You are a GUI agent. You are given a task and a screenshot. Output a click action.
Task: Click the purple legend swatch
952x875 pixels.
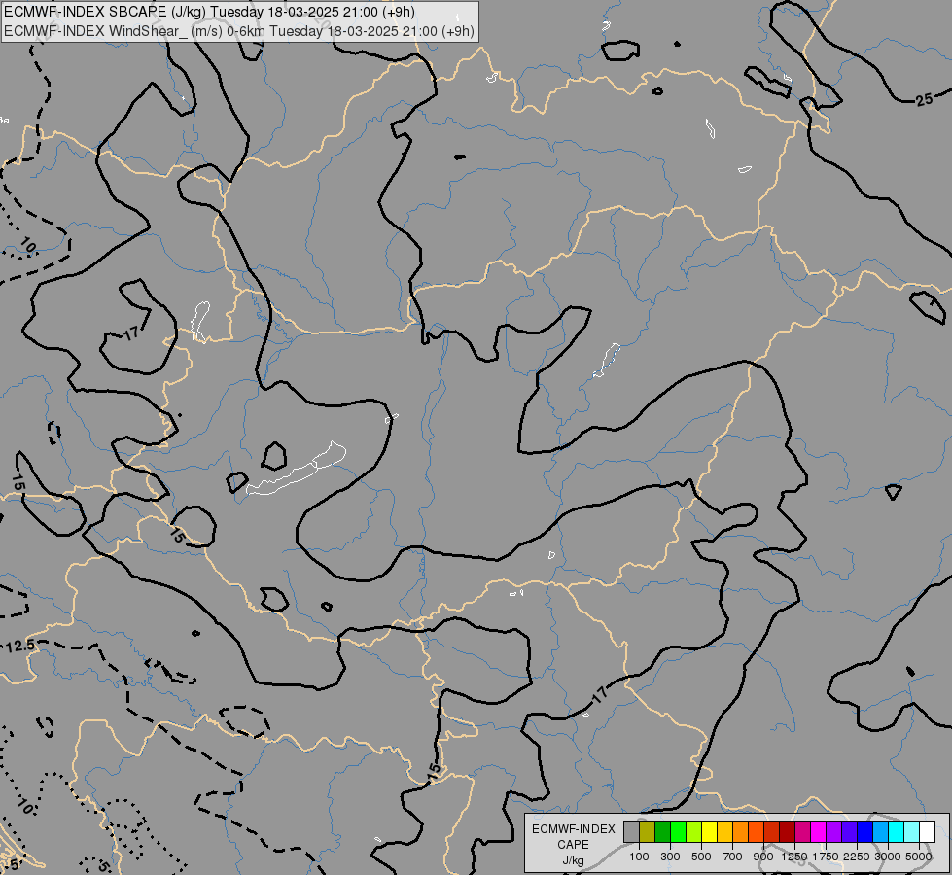point(833,832)
